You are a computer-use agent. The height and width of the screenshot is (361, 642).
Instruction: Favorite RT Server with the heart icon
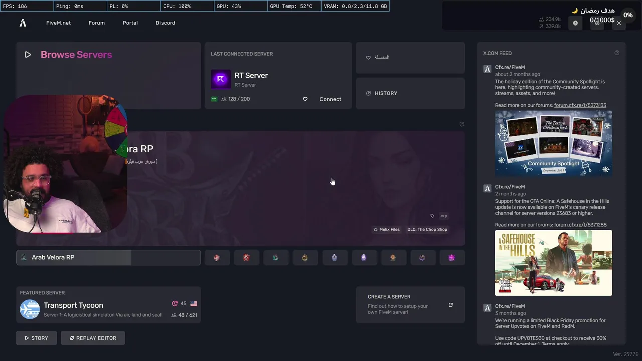tap(305, 99)
